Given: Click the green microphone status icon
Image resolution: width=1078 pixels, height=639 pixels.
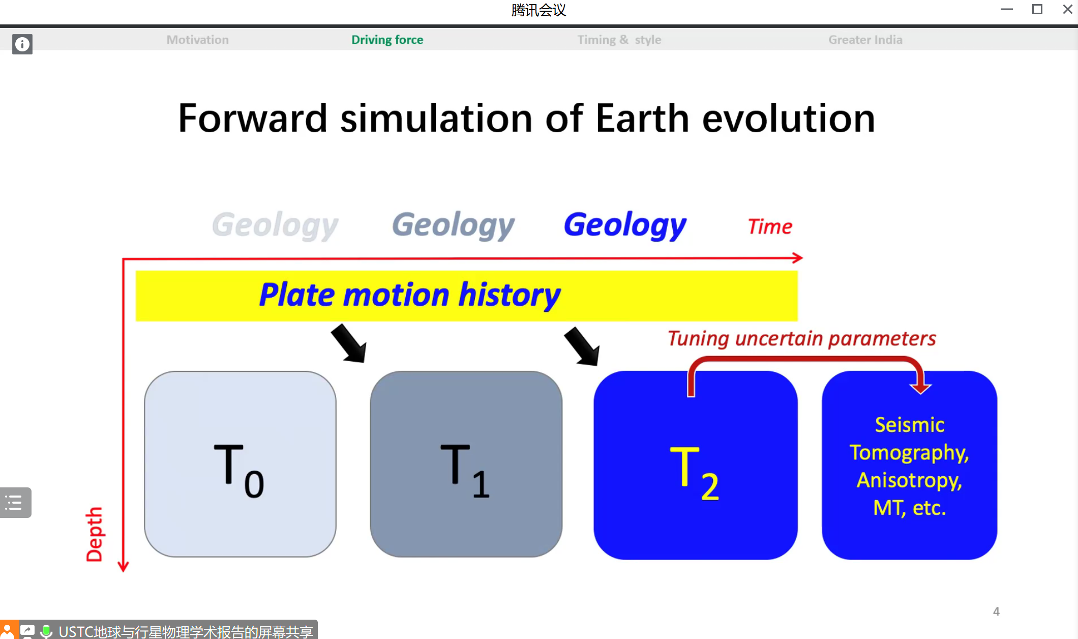Looking at the screenshot, I should click(46, 631).
